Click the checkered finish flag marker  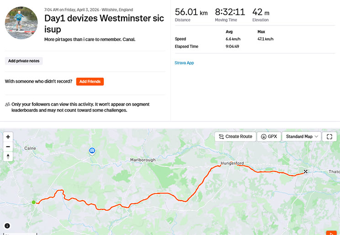pos(306,172)
